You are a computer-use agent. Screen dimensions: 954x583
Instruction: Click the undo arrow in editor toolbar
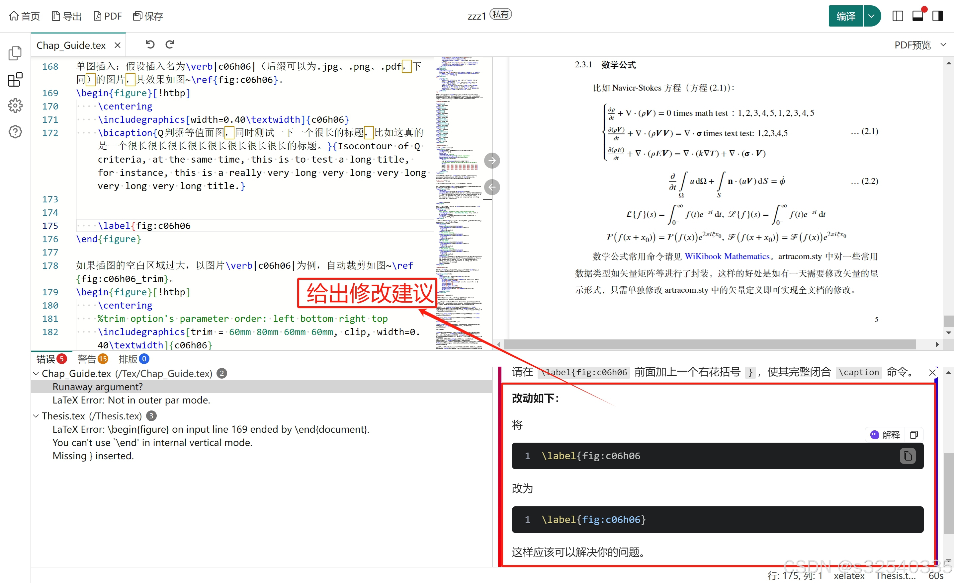click(x=150, y=44)
